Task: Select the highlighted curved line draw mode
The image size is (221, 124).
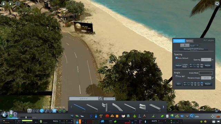Action: (x=42, y=111)
